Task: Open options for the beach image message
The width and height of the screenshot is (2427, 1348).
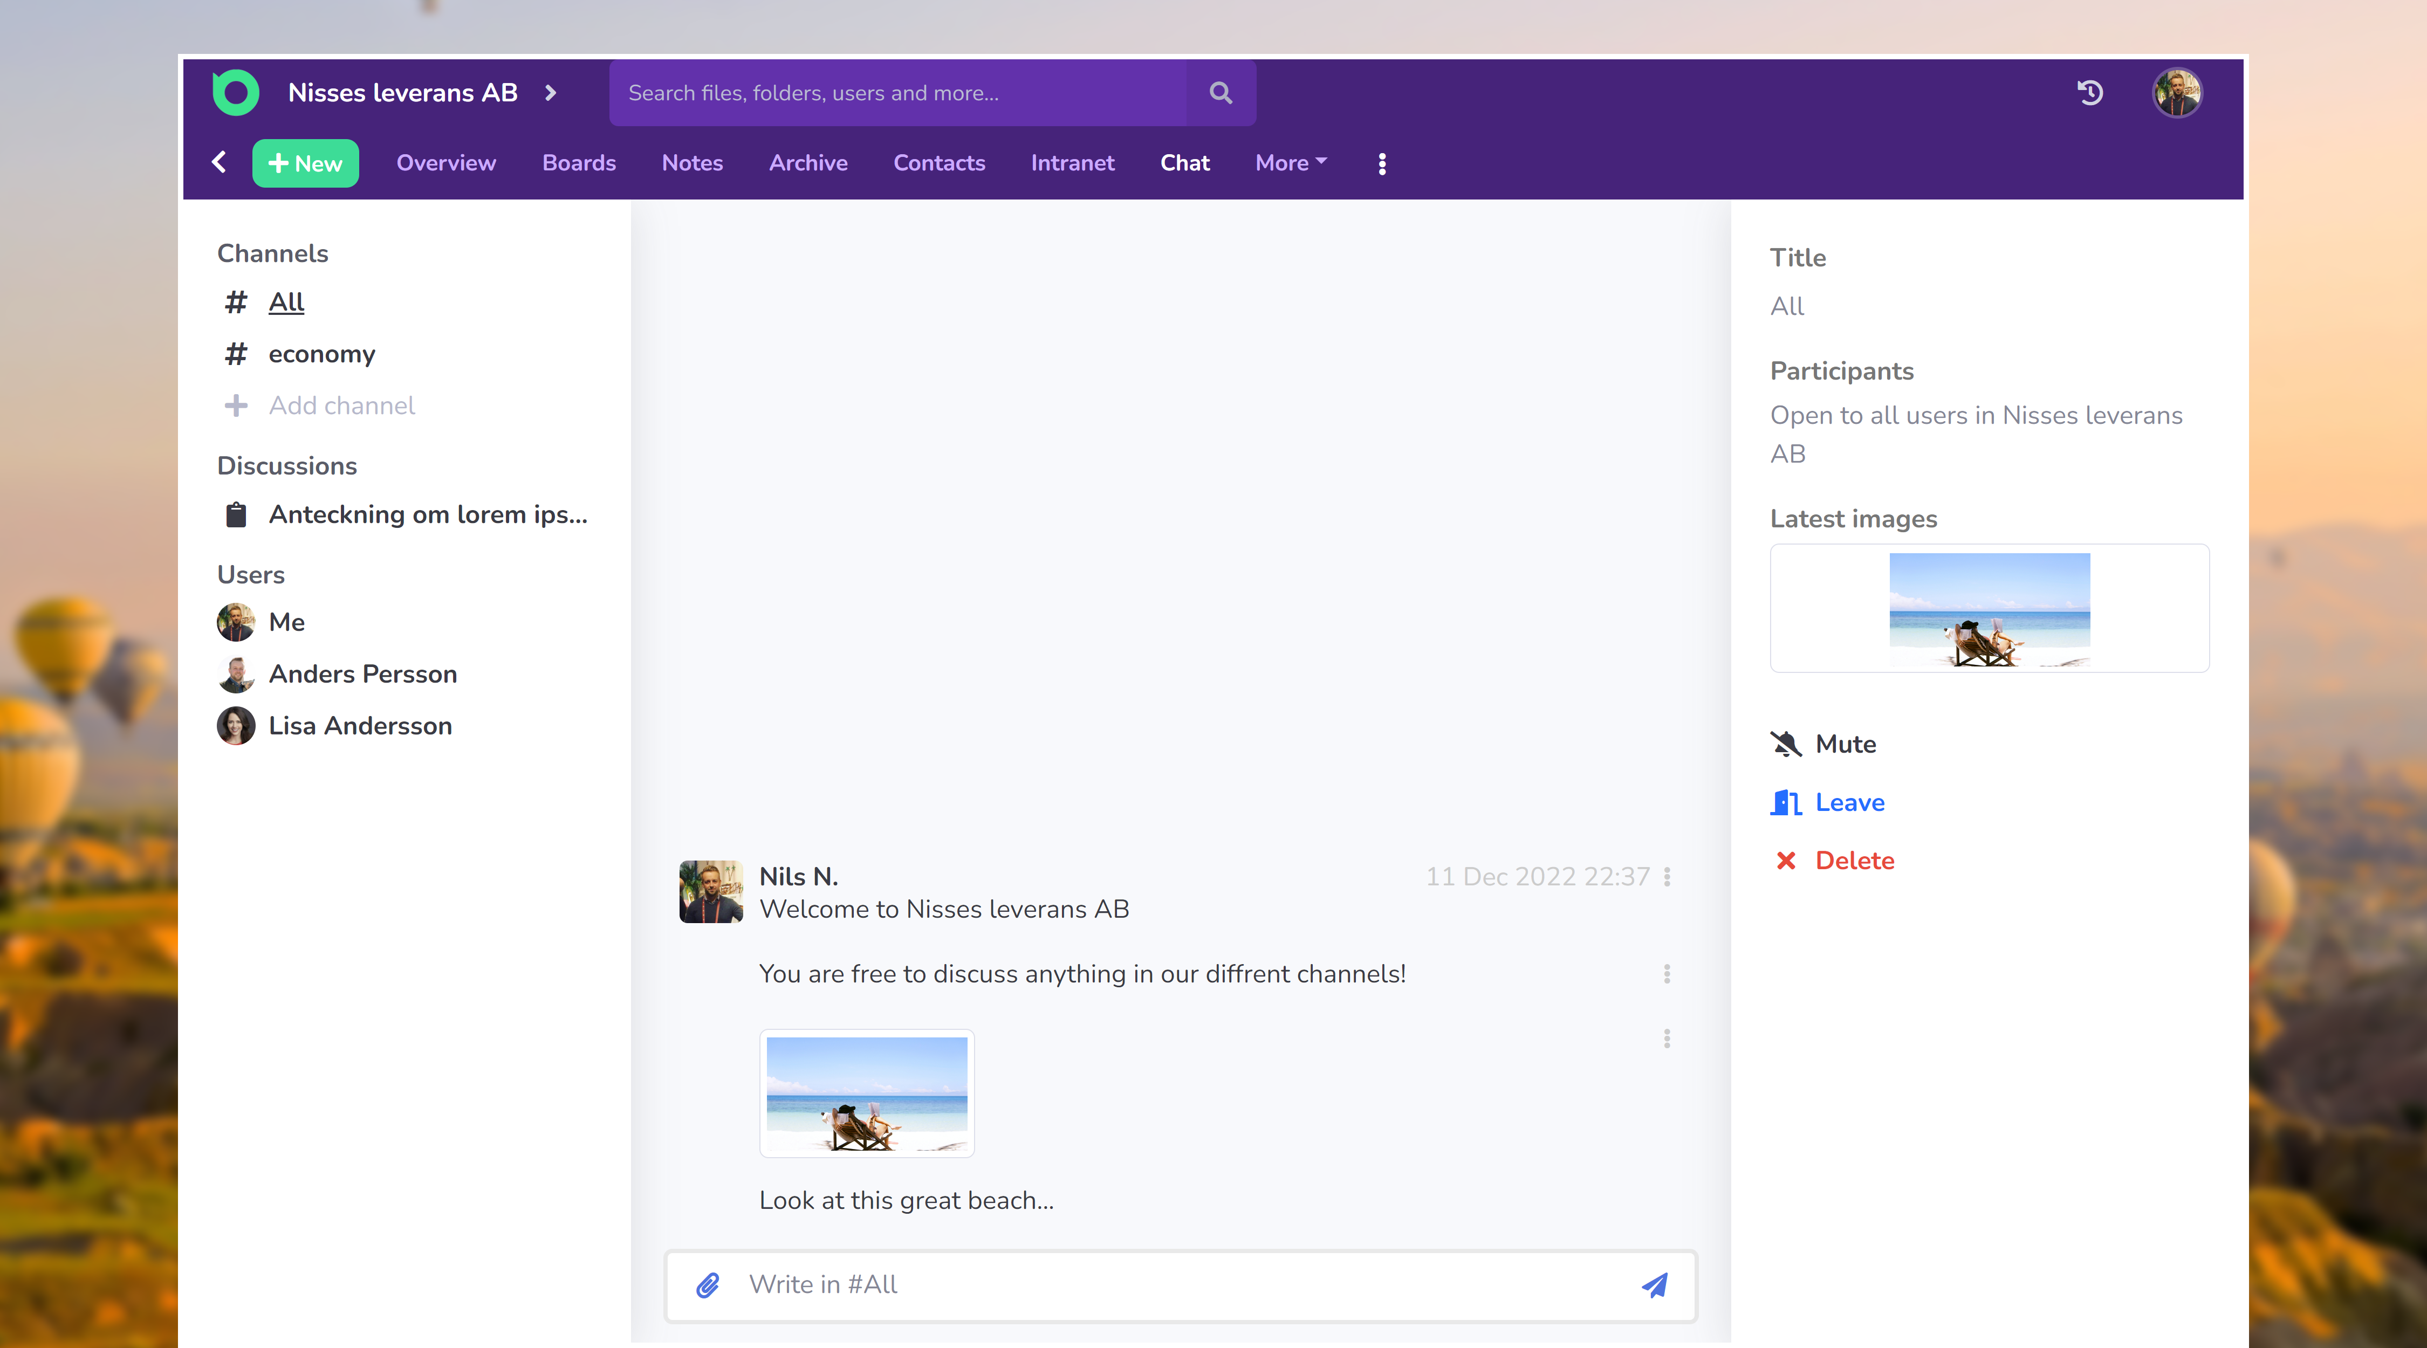Action: 1667,1038
